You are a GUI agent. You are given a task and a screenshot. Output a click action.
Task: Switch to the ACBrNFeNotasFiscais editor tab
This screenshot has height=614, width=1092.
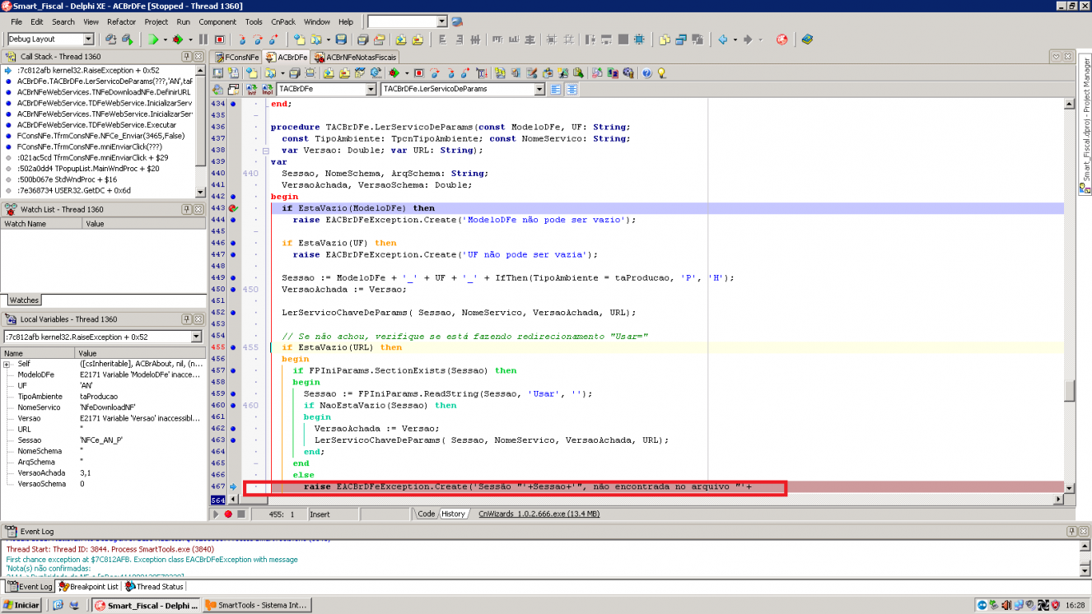[x=355, y=57]
